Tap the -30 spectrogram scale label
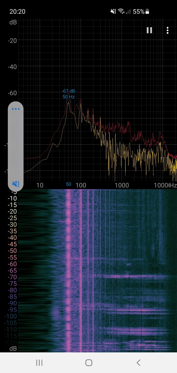Viewport: 177px width, 373px height. [12, 224]
